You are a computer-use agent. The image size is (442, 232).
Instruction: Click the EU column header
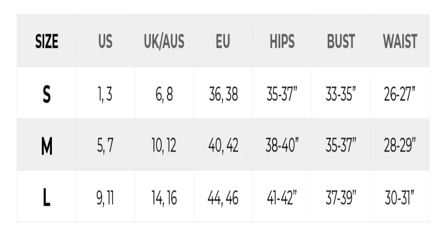[x=223, y=42]
